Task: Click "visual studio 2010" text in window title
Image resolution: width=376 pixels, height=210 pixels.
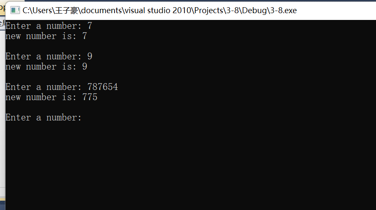Action: tap(157, 10)
